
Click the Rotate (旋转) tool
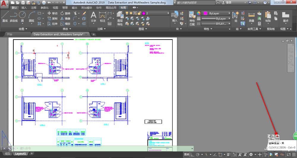pos(65,13)
